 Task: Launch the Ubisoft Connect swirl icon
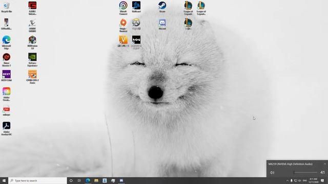[x=123, y=8]
